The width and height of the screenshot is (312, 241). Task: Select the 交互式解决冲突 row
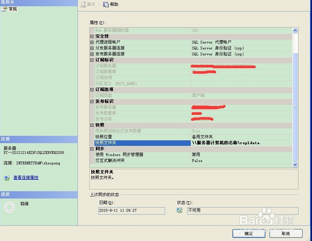[x=194, y=161]
